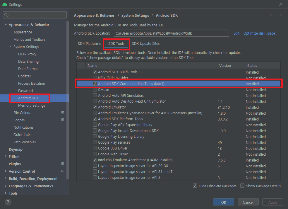Open Path Variables settings

pyautogui.click(x=25, y=142)
